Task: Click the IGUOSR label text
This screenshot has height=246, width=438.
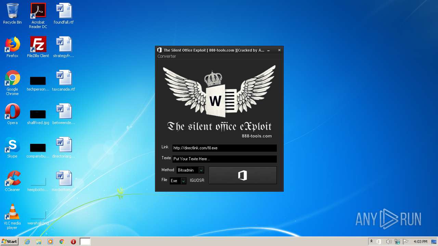Action: pyautogui.click(x=197, y=180)
